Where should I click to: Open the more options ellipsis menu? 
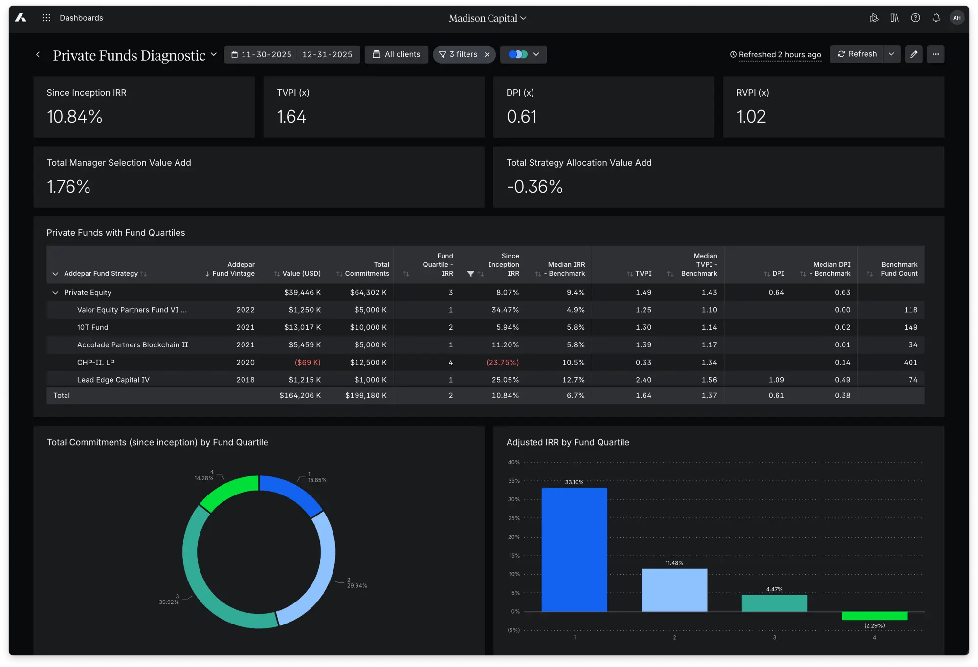[935, 54]
